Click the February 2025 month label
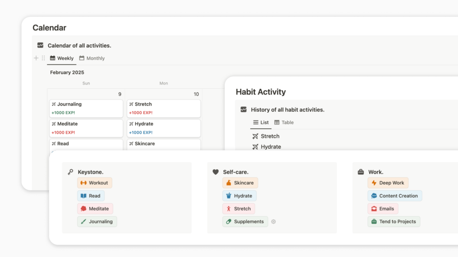 click(x=67, y=72)
